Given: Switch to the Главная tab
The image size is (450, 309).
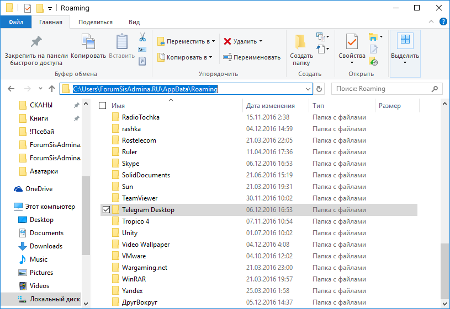Looking at the screenshot, I should [x=51, y=22].
